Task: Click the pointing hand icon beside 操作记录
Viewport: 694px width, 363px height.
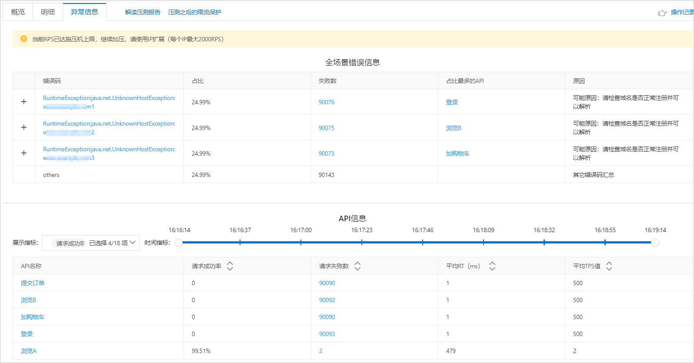Action: [x=662, y=13]
